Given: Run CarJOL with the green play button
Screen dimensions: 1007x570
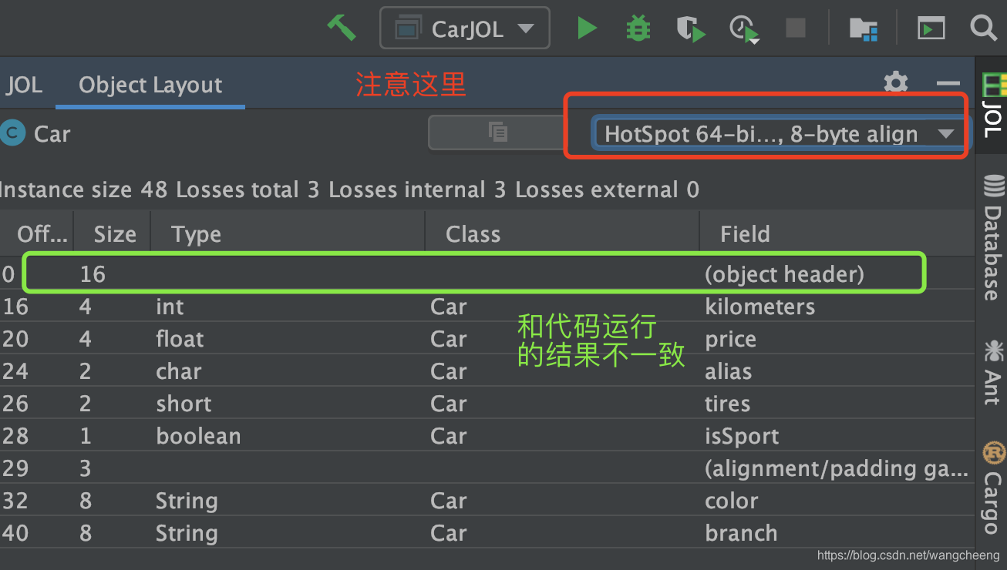Looking at the screenshot, I should coord(587,28).
